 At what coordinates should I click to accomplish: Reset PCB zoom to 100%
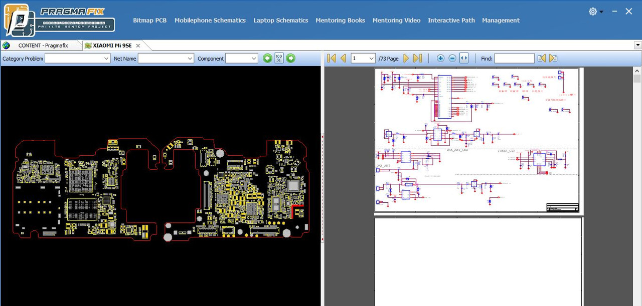click(x=279, y=58)
